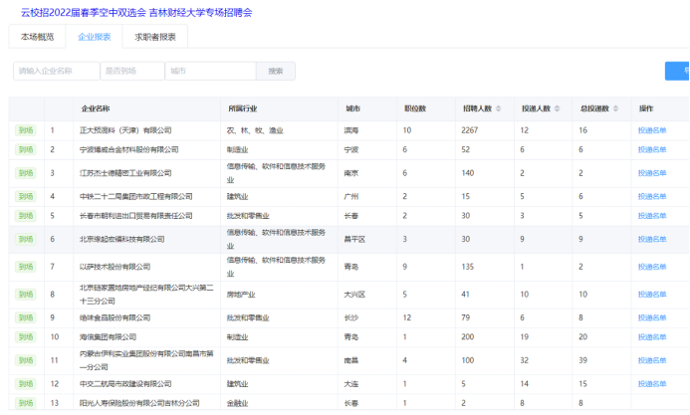
Task: Select company name 中交二航局市政建设有限公司
Action: coord(125,384)
